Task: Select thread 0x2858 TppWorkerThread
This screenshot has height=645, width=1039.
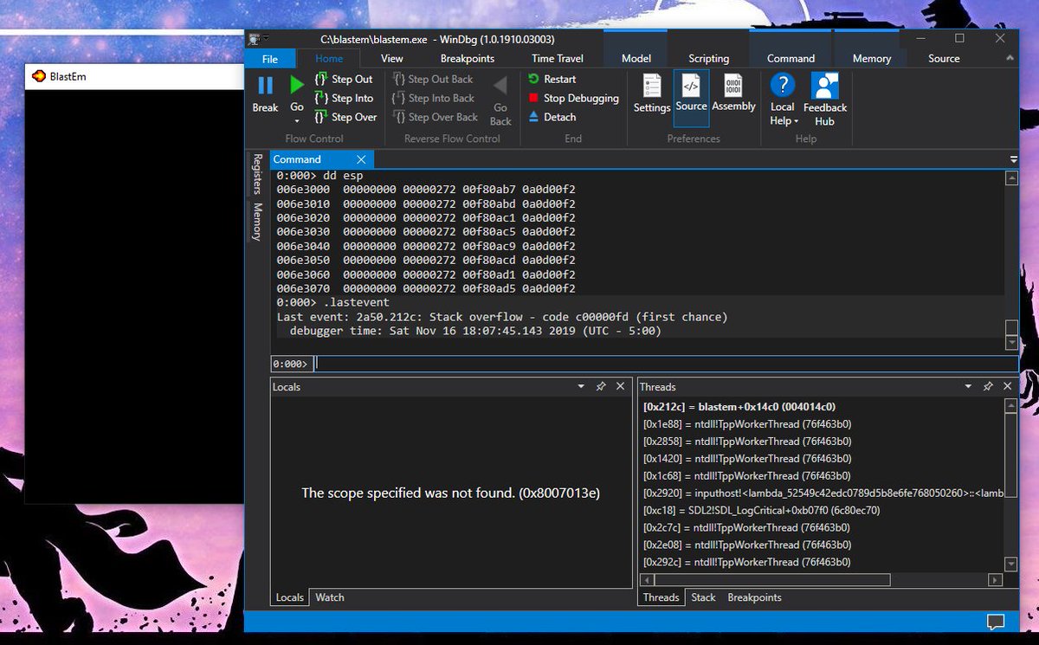Action: coord(747,441)
